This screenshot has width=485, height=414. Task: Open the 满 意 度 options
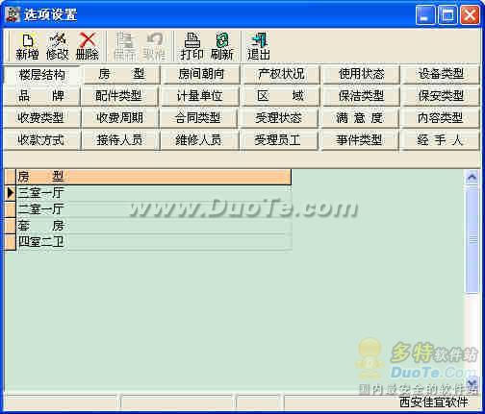pos(359,118)
